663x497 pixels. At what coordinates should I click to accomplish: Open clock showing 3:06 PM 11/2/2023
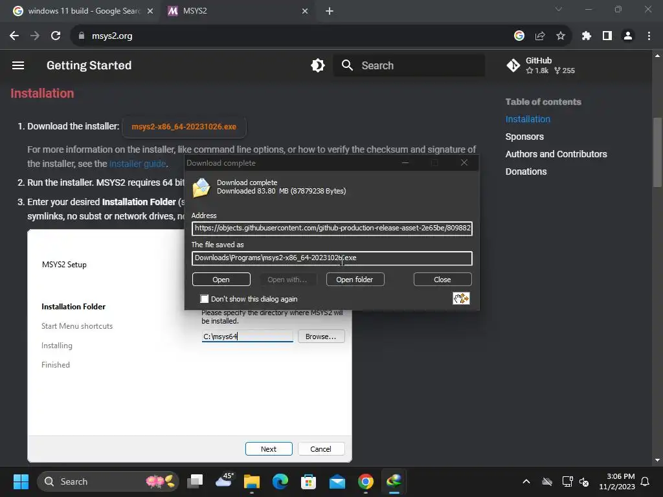tap(617, 481)
